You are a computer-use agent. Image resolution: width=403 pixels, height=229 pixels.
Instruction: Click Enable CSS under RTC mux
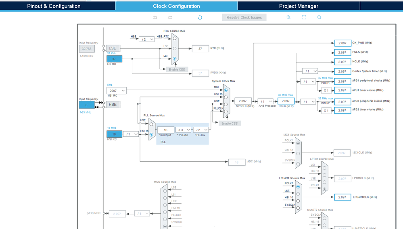click(177, 70)
